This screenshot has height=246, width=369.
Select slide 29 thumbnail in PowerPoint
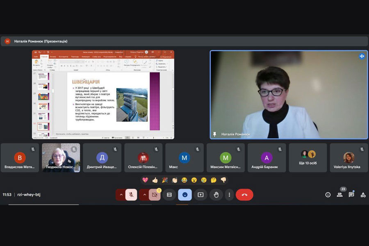pos(43,96)
